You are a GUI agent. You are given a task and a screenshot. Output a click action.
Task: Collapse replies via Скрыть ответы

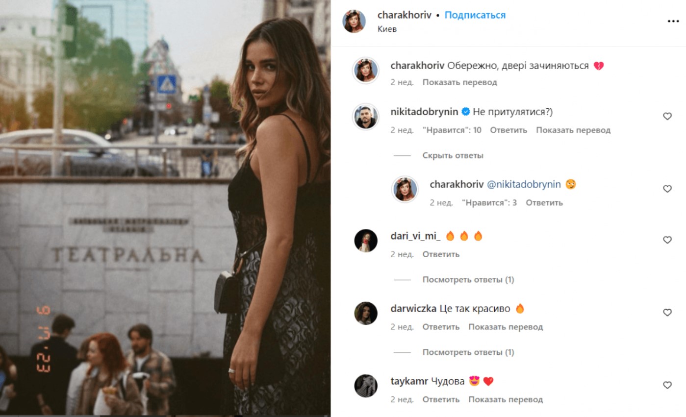tap(453, 155)
